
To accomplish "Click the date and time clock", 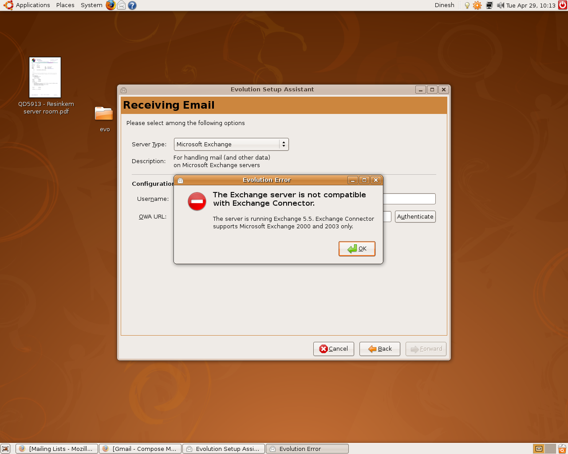I will pyautogui.click(x=531, y=5).
